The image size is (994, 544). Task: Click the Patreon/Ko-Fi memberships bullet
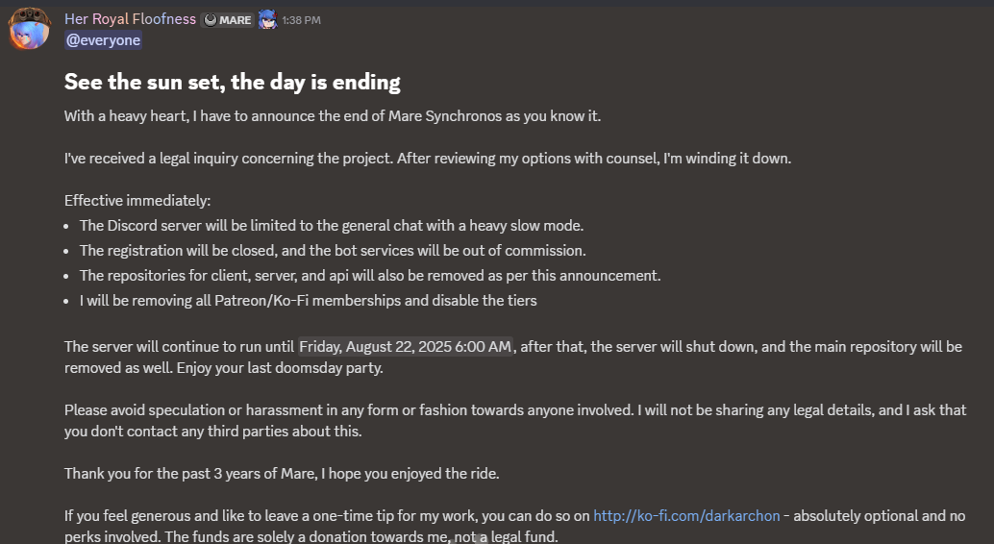[x=308, y=301]
